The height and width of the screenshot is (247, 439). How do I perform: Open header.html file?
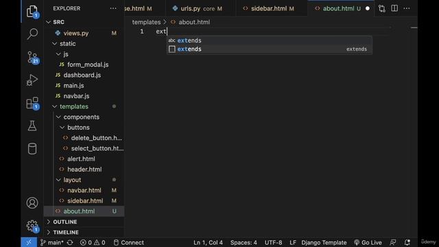[84, 169]
